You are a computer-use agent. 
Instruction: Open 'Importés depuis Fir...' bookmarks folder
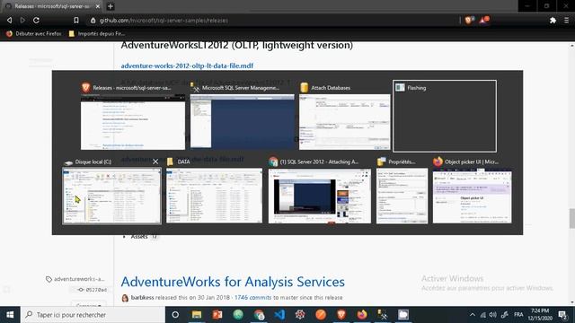(97, 34)
